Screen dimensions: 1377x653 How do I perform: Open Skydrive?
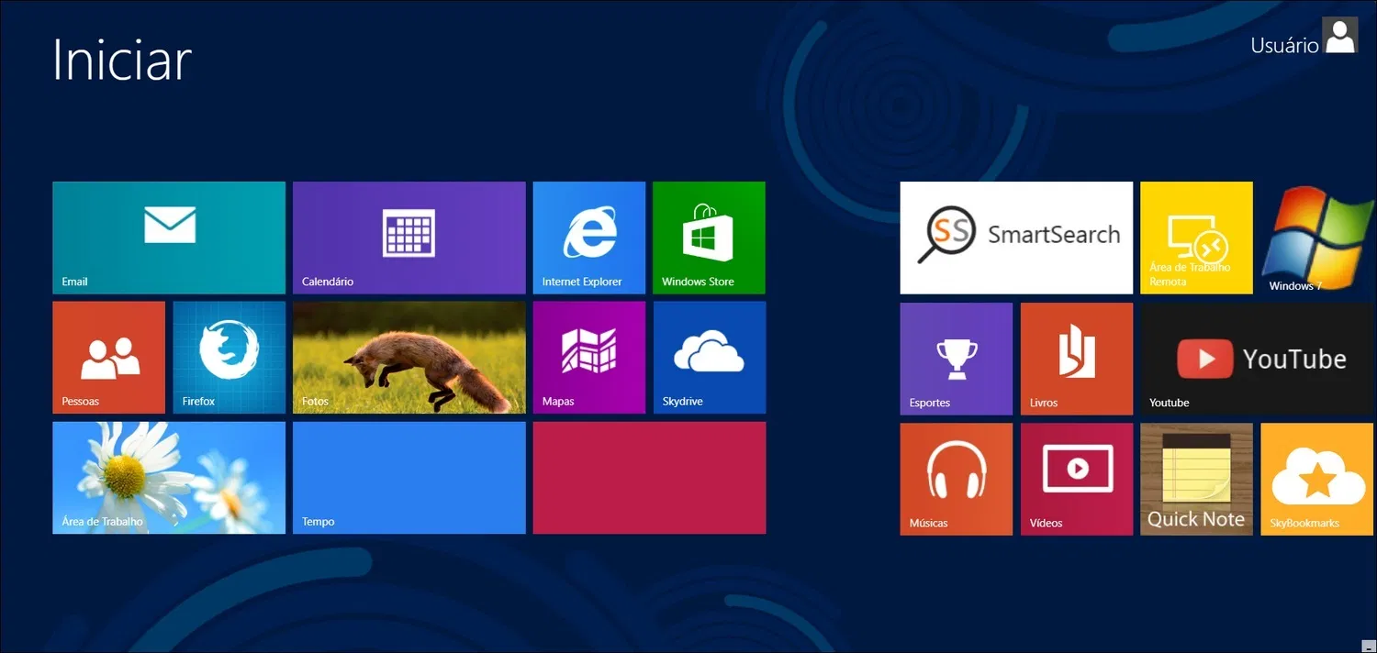point(708,357)
